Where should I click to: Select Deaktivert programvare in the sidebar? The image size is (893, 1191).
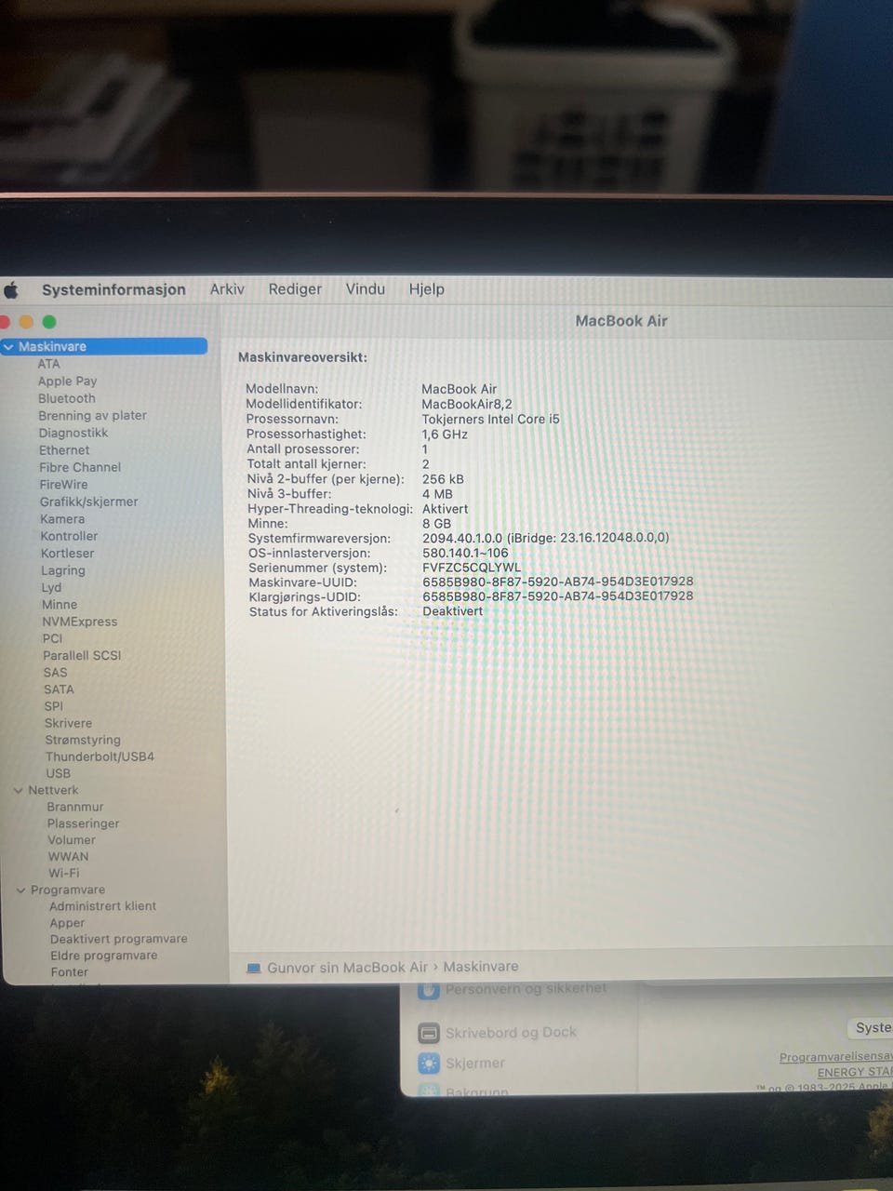click(x=119, y=940)
